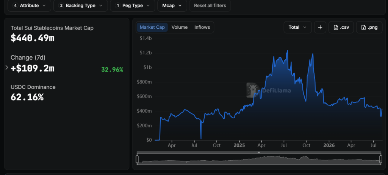388x175 pixels.
Task: Open the Total dropdown selector
Action: pos(298,27)
